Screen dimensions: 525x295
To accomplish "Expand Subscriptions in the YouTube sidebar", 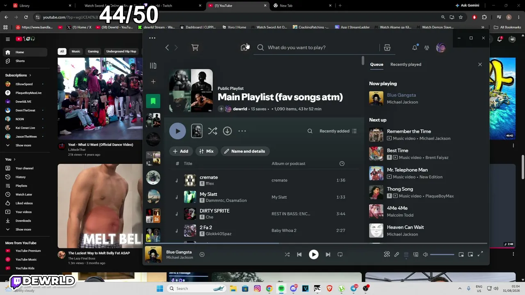I will pyautogui.click(x=18, y=75).
